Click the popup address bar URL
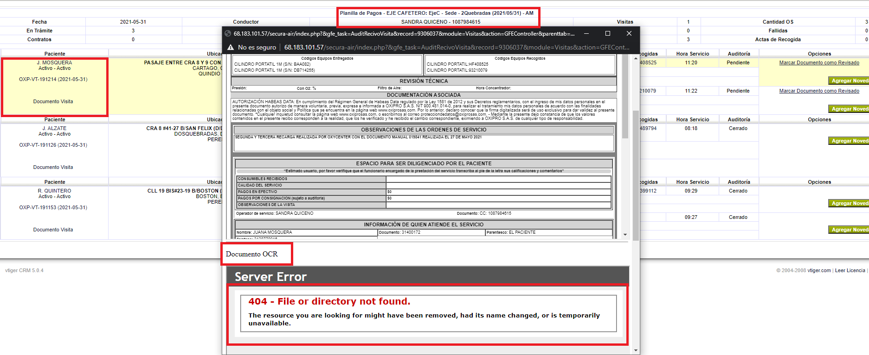869x355 pixels. [457, 47]
